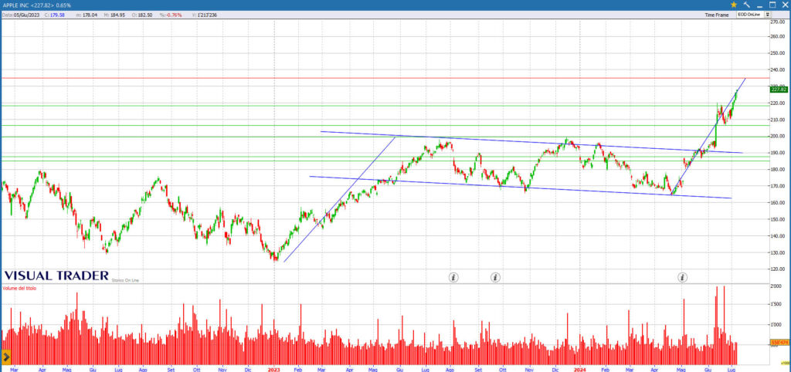Open the info marker near Mag 2024

click(682, 277)
